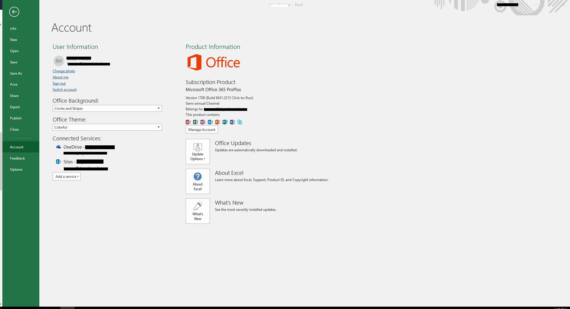
Task: Click the Publisher product icon
Action: tap(225, 122)
